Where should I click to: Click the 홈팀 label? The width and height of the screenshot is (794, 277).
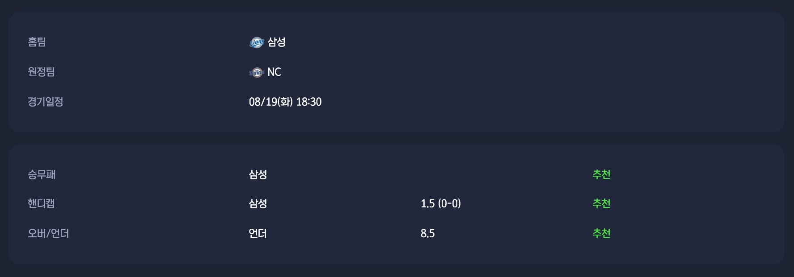click(37, 42)
